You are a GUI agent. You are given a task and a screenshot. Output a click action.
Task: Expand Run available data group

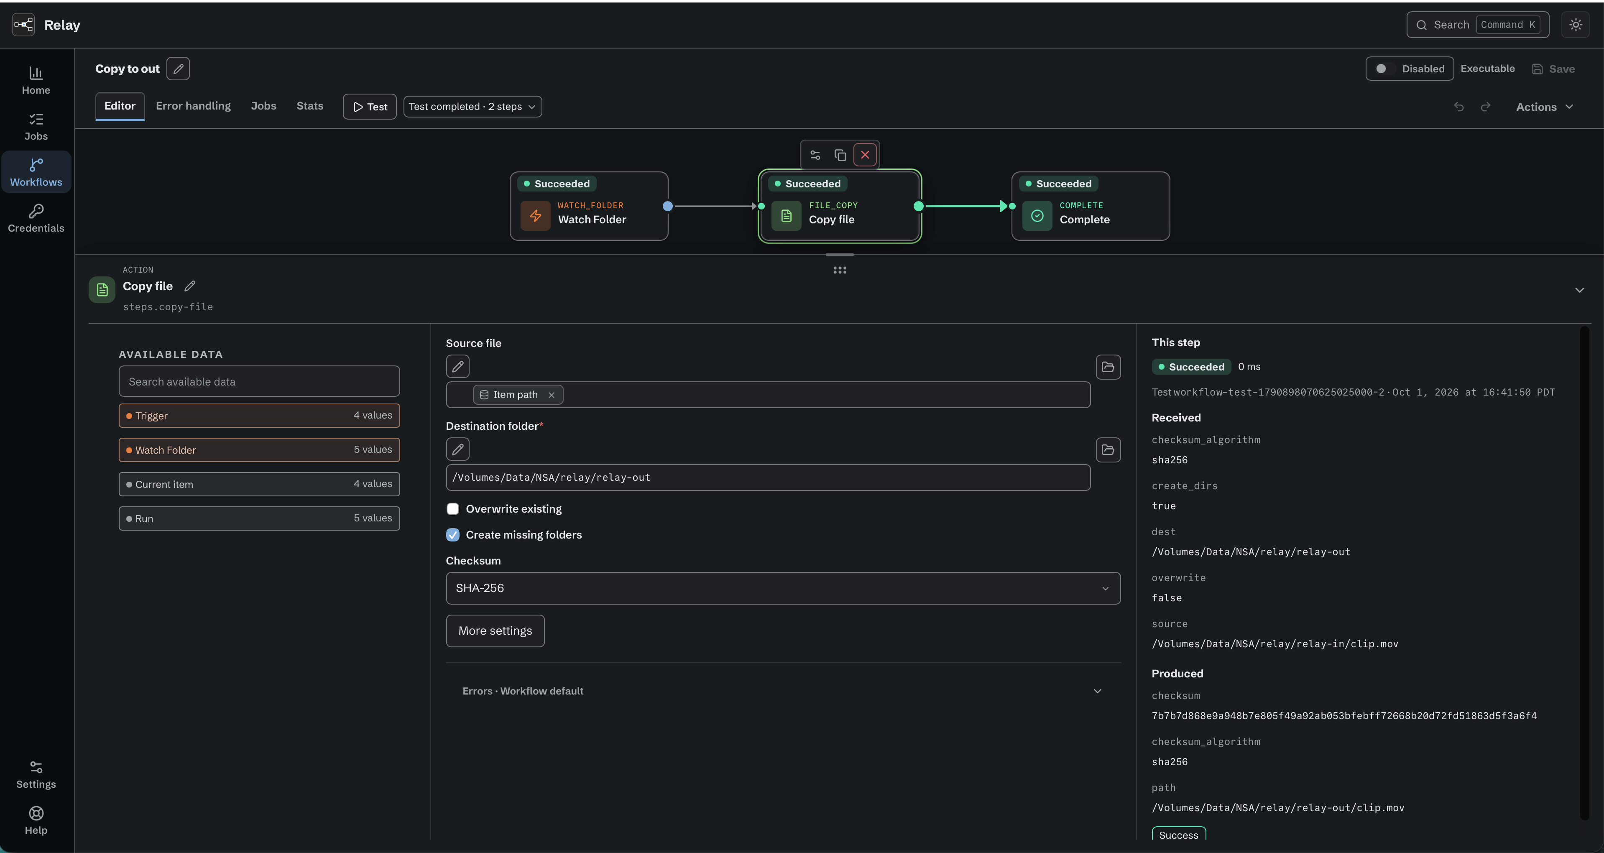pyautogui.click(x=259, y=518)
